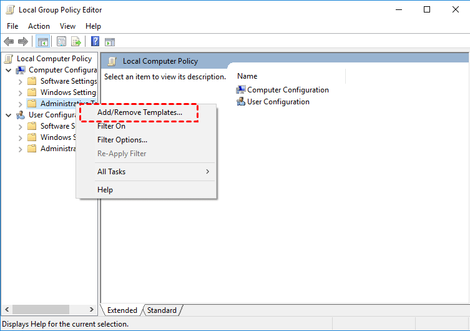
Task: Collapse the User Configuration tree node
Action: 9,115
